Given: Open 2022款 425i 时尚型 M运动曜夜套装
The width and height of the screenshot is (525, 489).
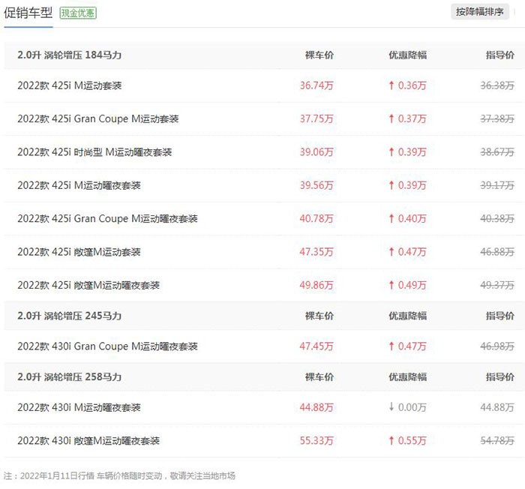Looking at the screenshot, I should pyautogui.click(x=94, y=152).
